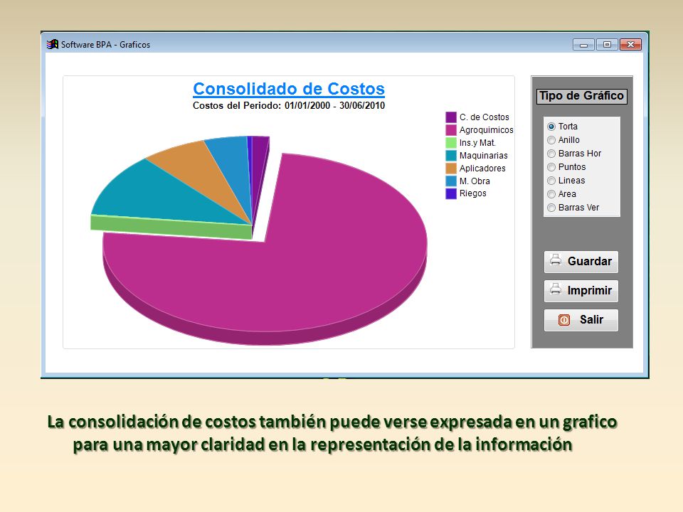
Task: Click the 'Tipo de Gráfico' panel heading
Action: [581, 96]
